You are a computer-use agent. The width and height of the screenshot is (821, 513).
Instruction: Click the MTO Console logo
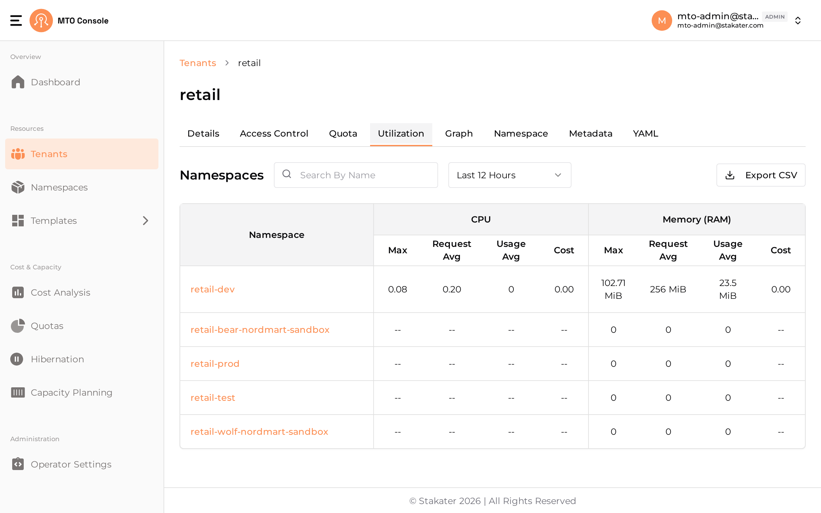coord(41,20)
